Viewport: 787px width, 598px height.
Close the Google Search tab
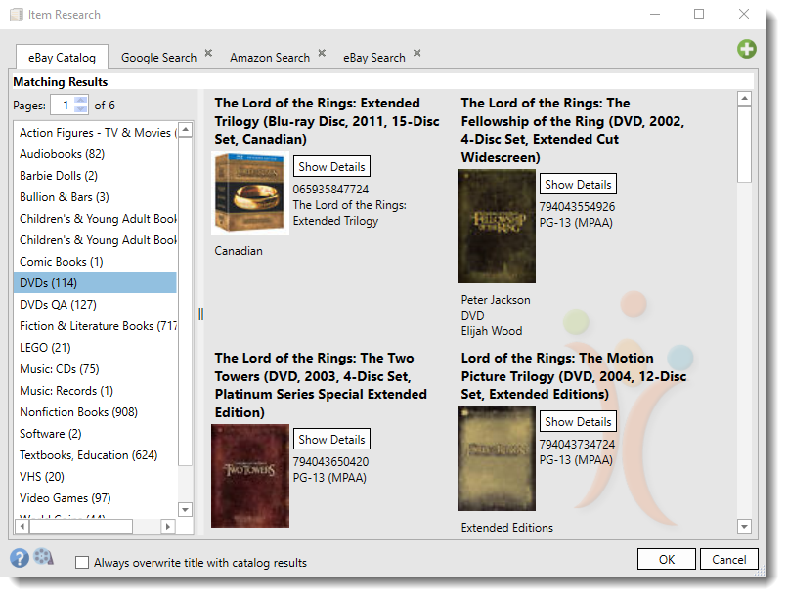pos(208,53)
